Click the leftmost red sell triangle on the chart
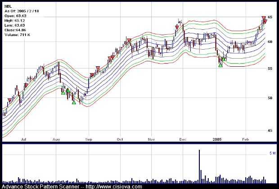 point(9,100)
